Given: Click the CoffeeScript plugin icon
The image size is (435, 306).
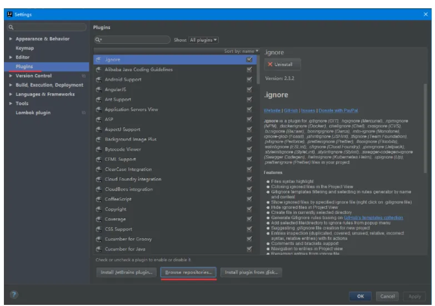Looking at the screenshot, I should click(x=98, y=199).
